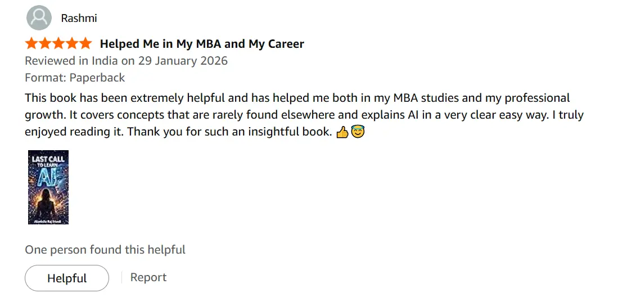Click the "Reviewed in India on 29 January 2026" line

pos(126,61)
